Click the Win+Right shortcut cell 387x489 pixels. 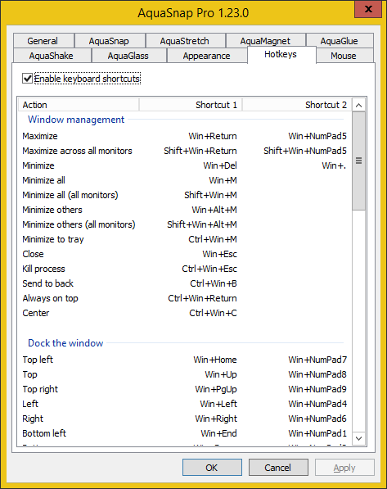(x=216, y=419)
